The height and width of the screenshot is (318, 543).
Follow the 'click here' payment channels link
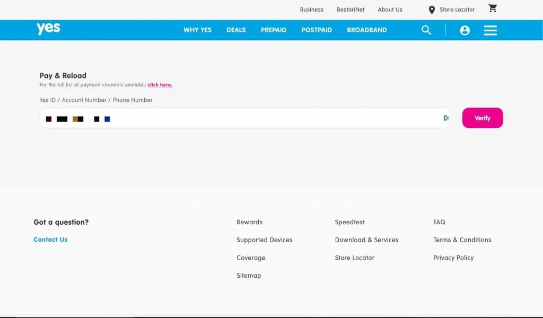(x=160, y=85)
